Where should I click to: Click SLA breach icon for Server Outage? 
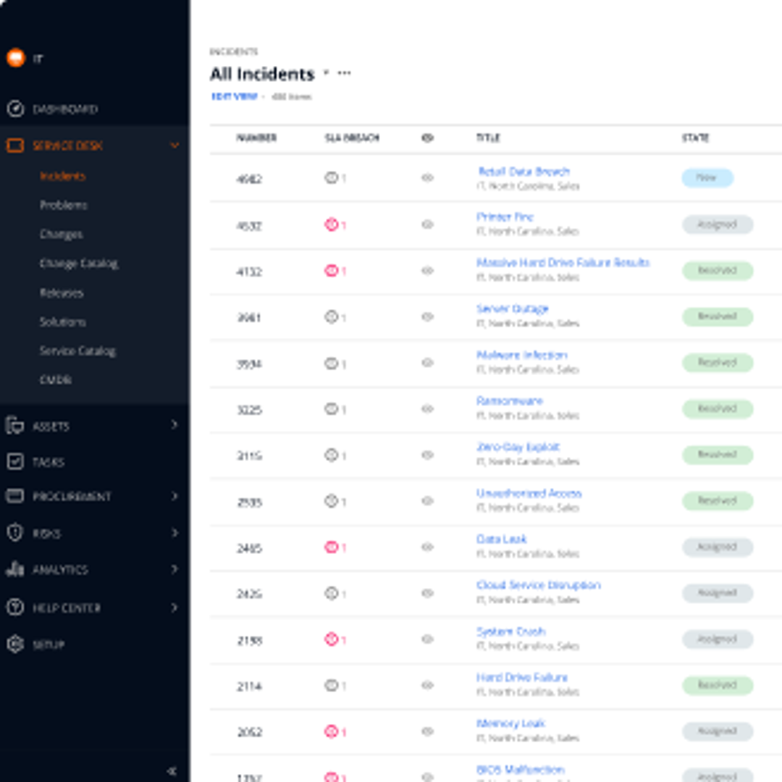(332, 316)
